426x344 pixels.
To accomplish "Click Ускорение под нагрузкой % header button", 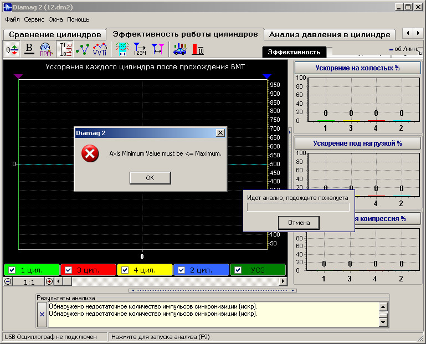I will pos(357,143).
